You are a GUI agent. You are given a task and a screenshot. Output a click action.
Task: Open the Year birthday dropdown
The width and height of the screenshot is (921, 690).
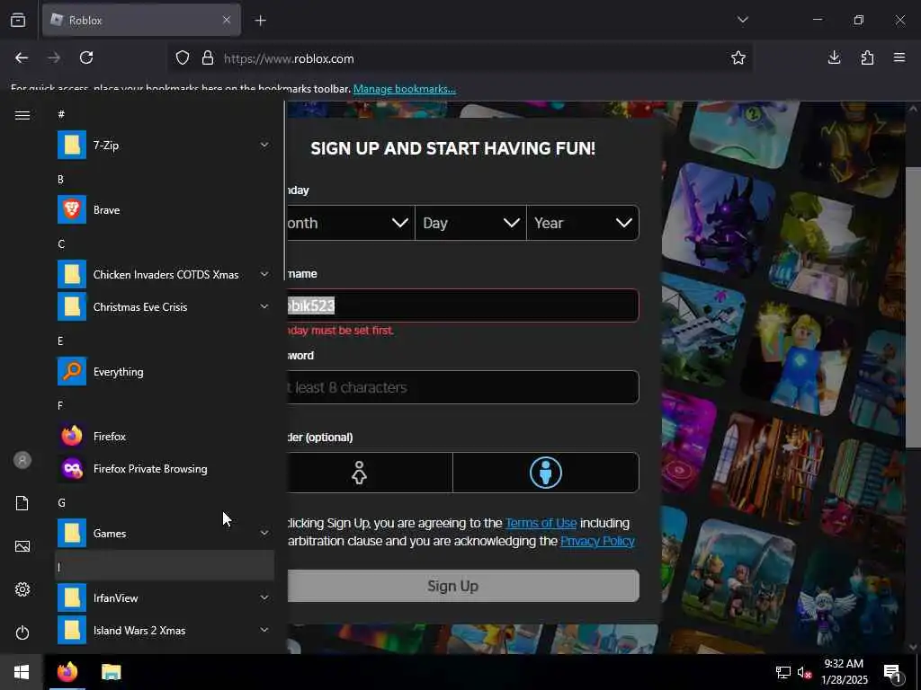pyautogui.click(x=583, y=223)
